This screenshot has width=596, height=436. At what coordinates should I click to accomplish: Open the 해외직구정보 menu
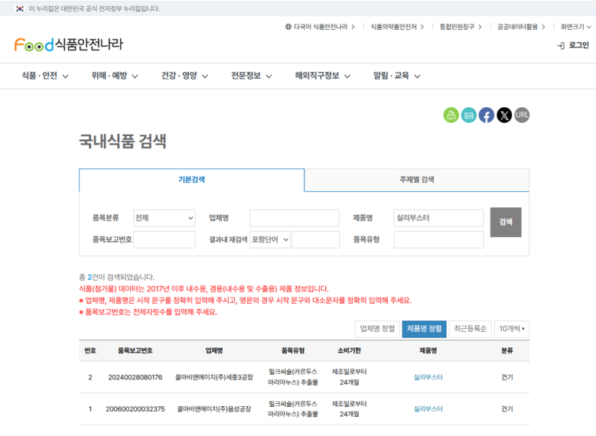[322, 76]
